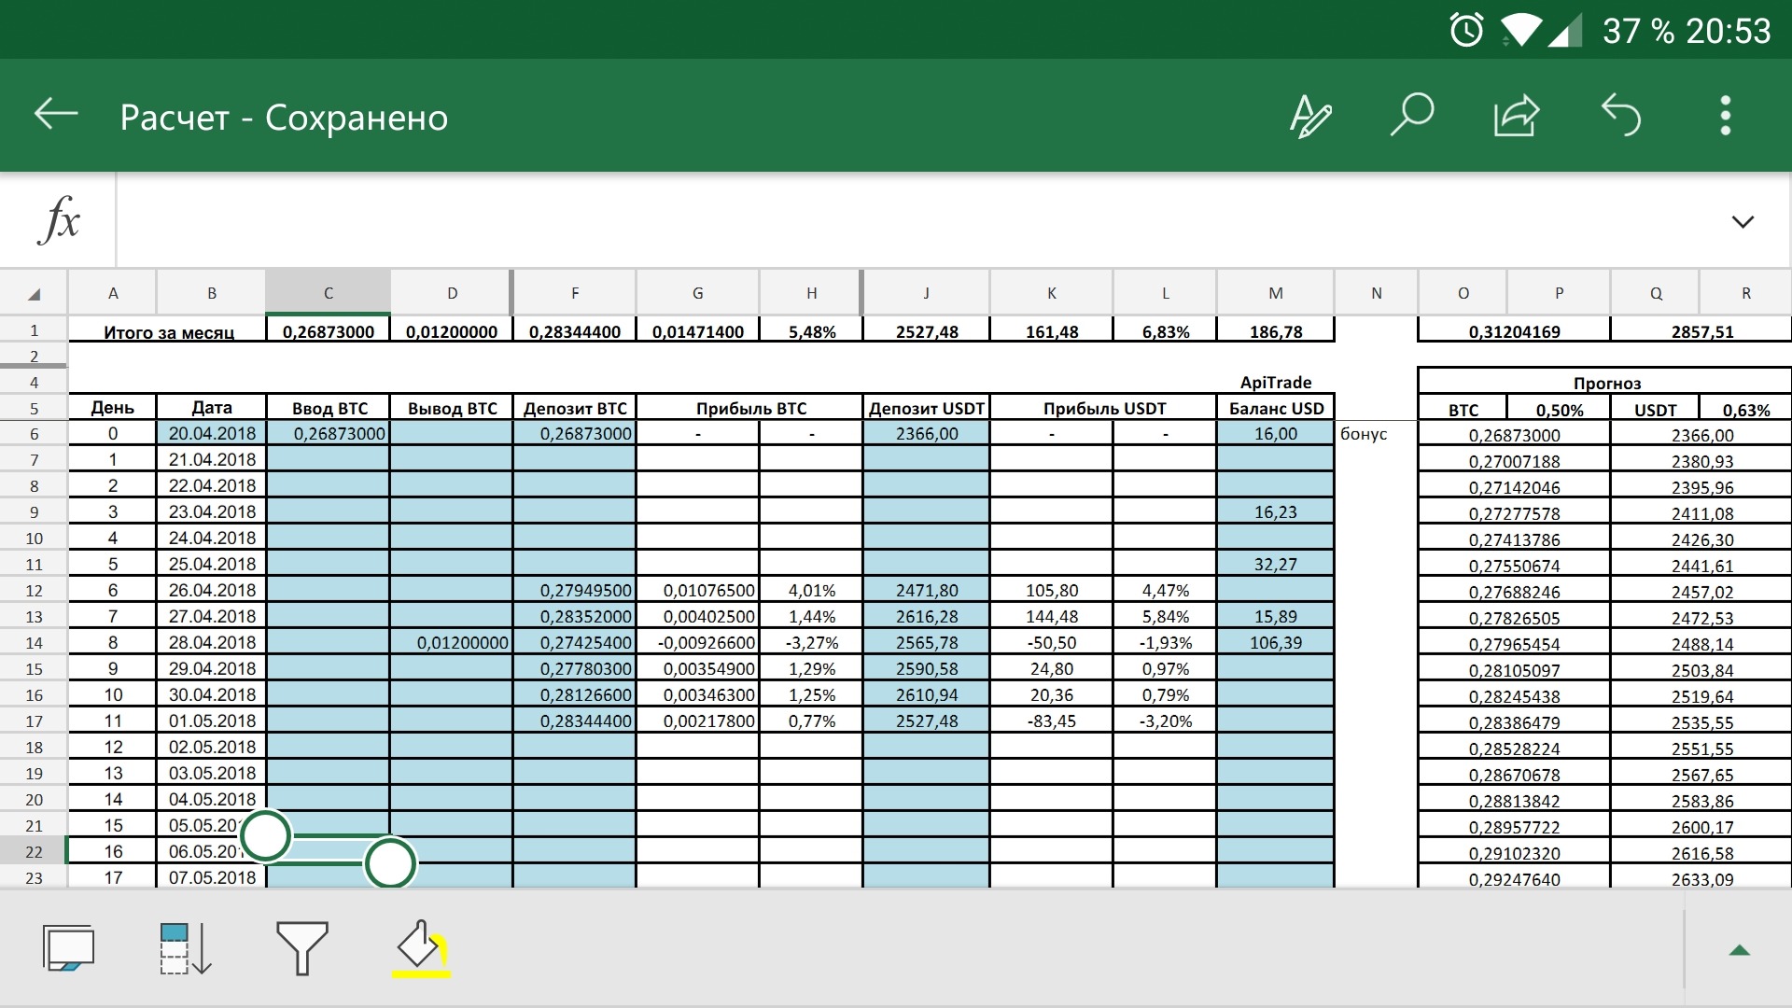Open the search magnifier

point(1411,115)
